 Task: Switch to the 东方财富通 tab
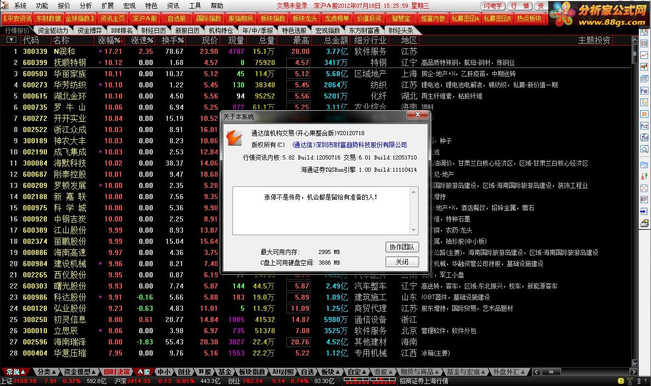coord(364,30)
